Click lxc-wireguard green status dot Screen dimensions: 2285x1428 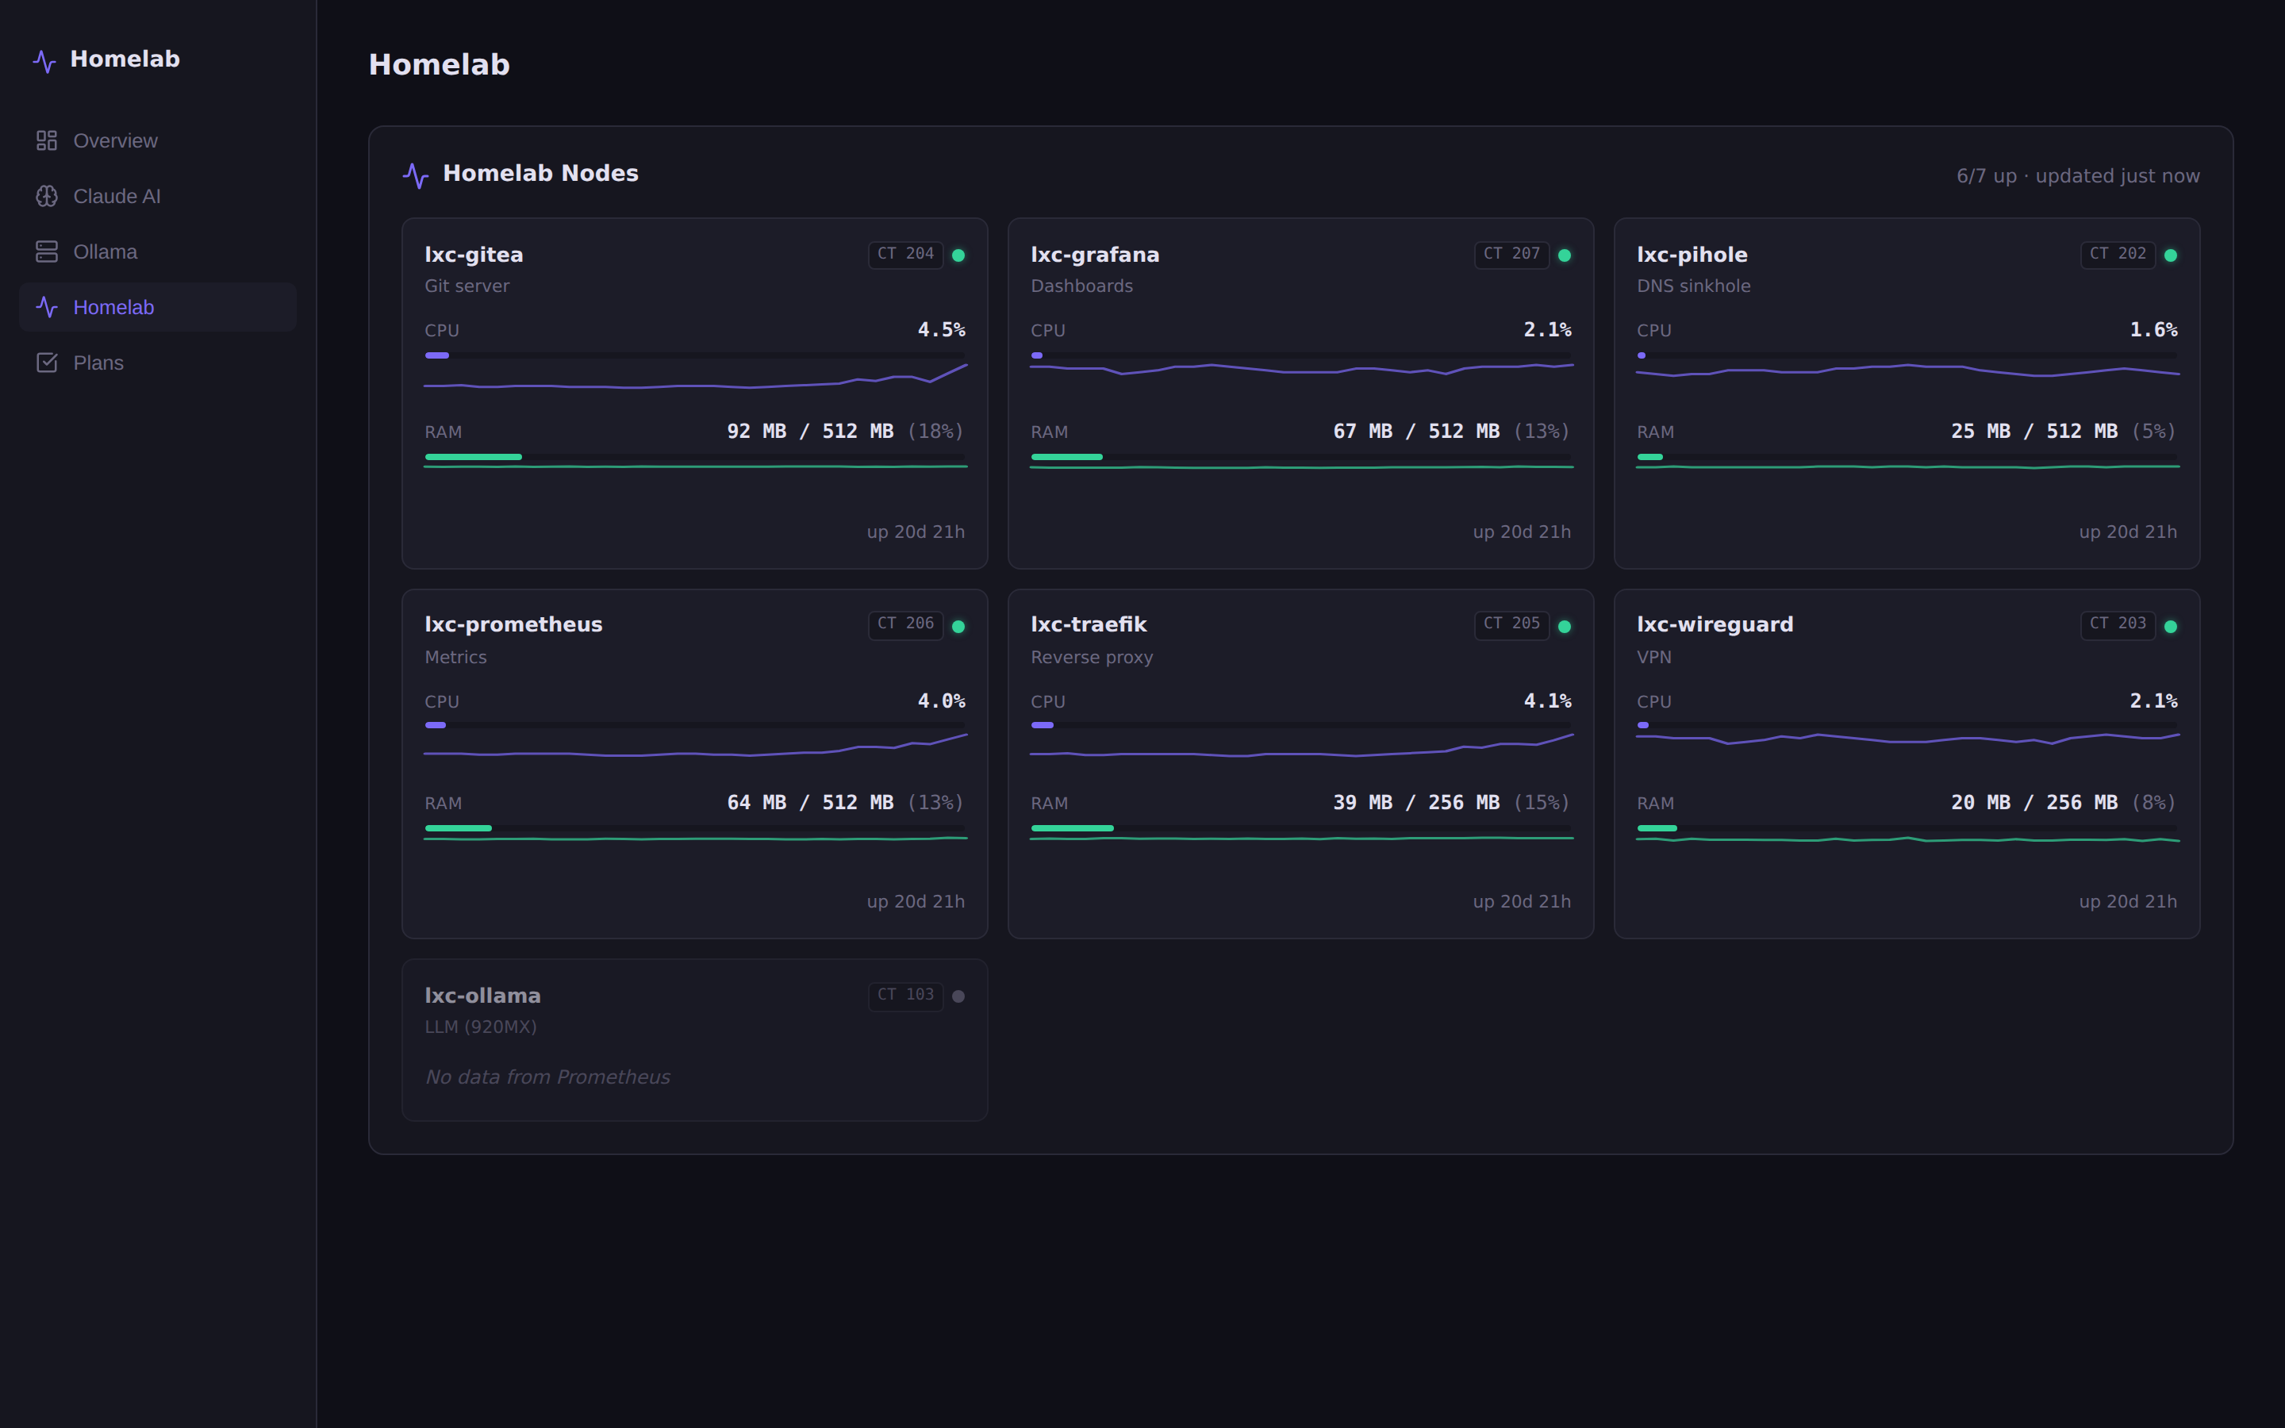pyautogui.click(x=2171, y=626)
